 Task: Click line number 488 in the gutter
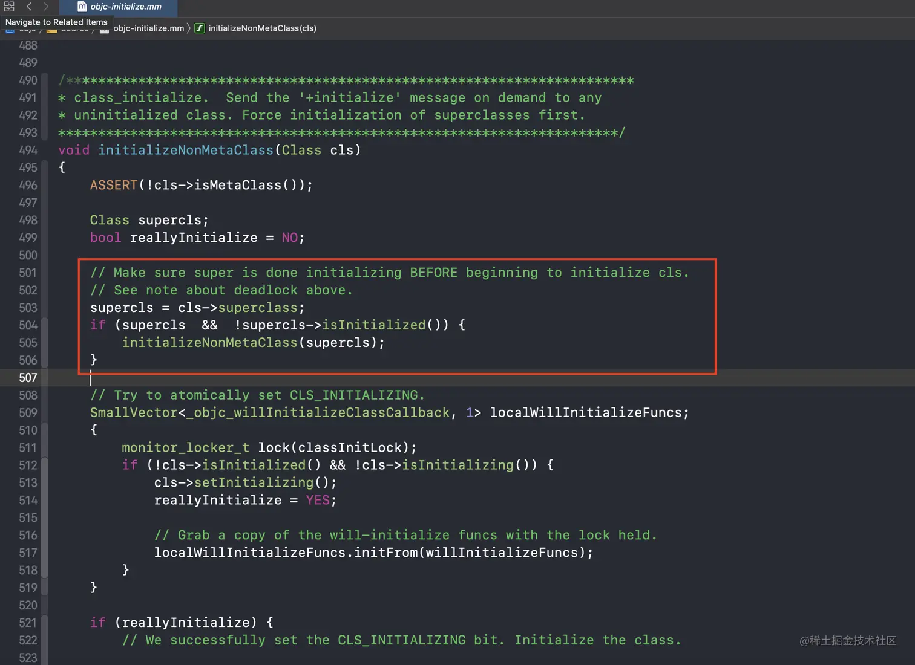point(28,45)
